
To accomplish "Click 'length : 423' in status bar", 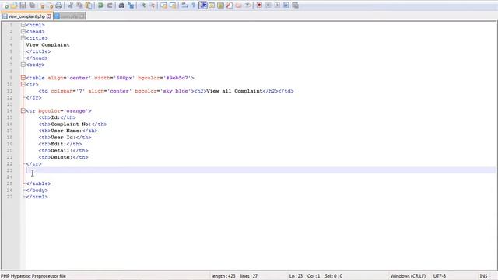I will (x=223, y=276).
